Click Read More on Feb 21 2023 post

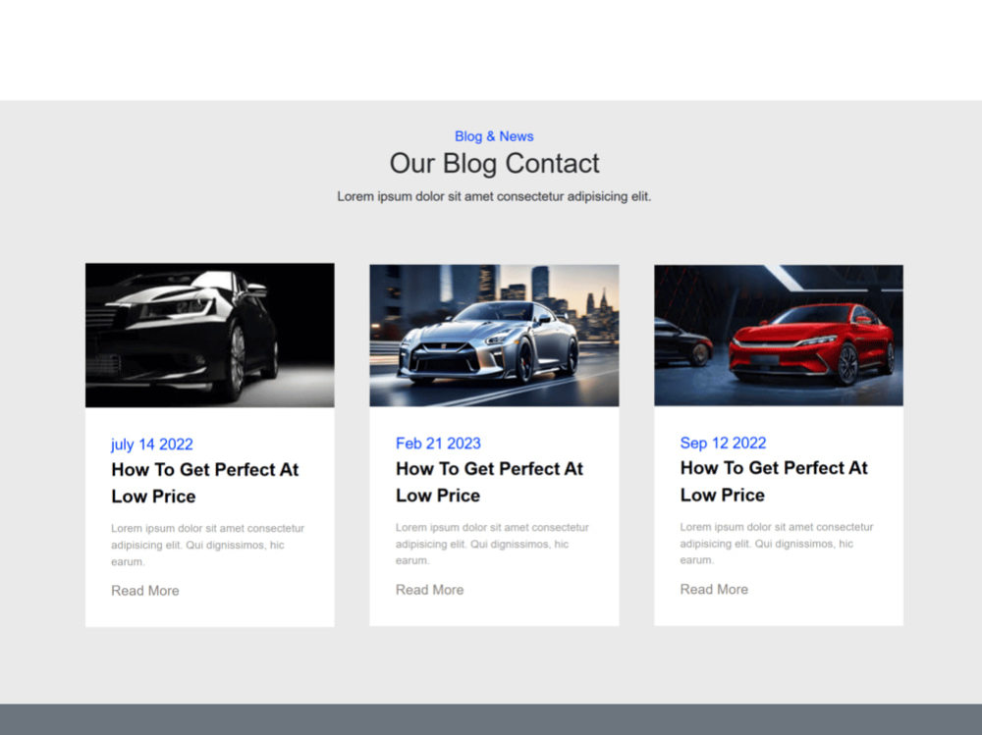tap(430, 590)
